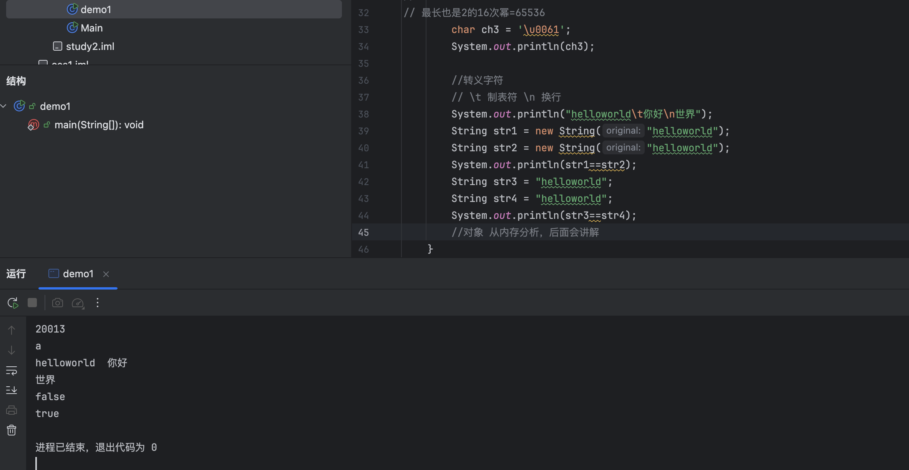Open the Main class file
The width and height of the screenshot is (909, 470).
91,28
